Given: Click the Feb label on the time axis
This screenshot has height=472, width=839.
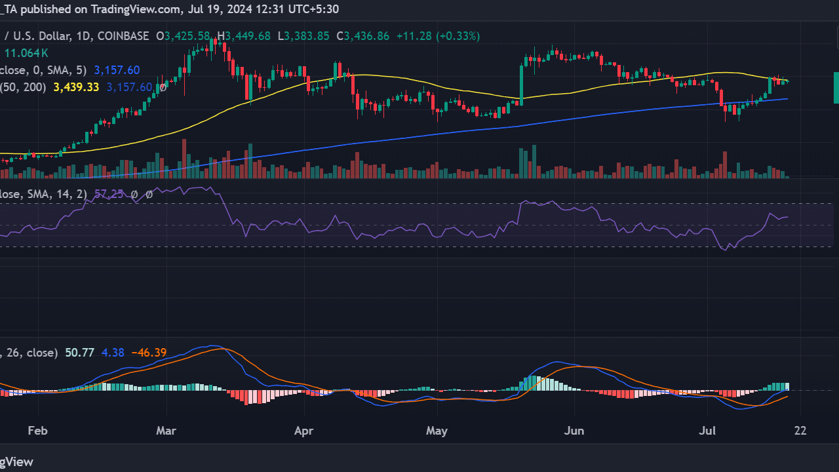Looking at the screenshot, I should pyautogui.click(x=38, y=431).
